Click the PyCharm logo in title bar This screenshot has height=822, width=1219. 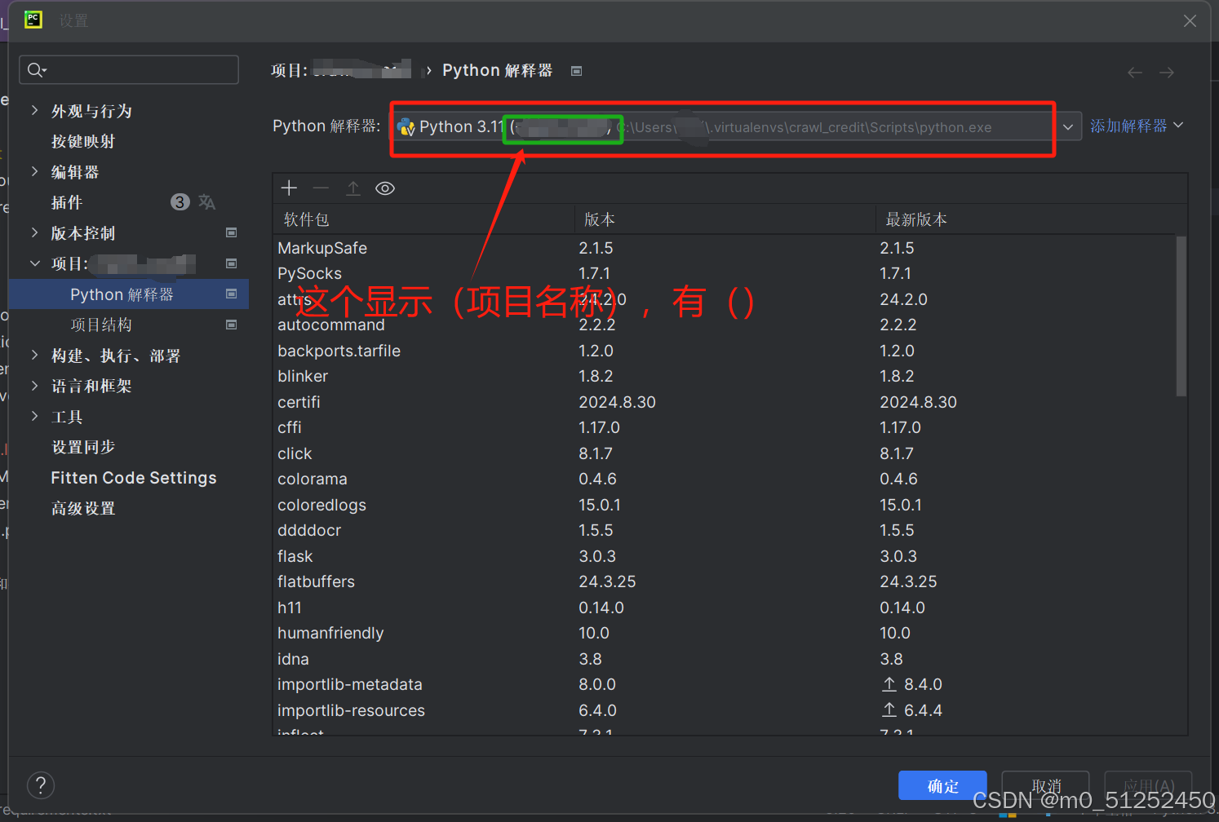point(33,20)
